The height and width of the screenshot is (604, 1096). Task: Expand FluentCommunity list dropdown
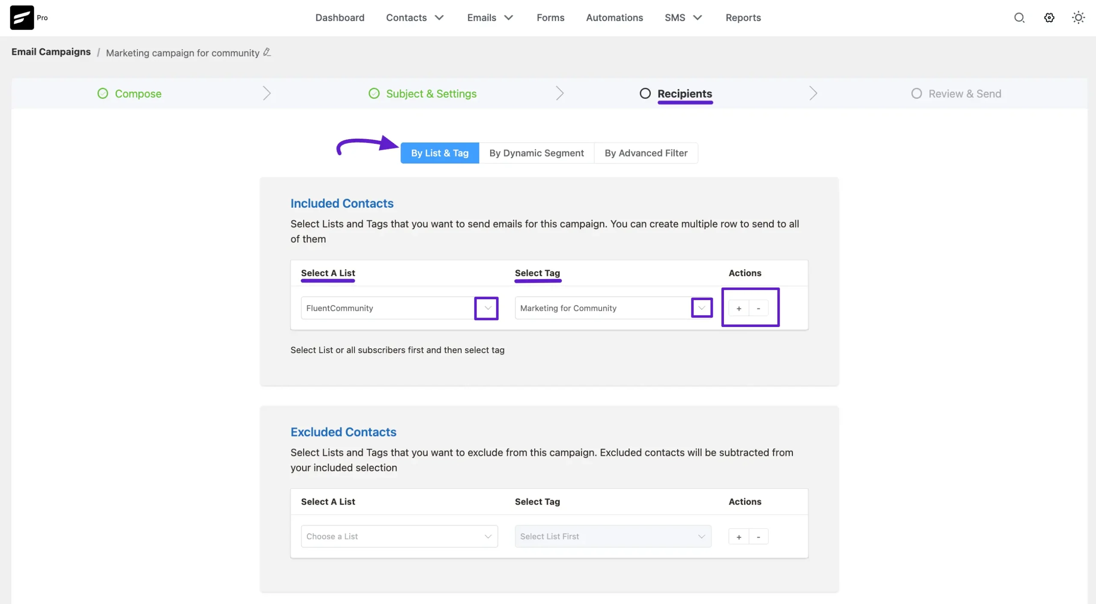(487, 308)
